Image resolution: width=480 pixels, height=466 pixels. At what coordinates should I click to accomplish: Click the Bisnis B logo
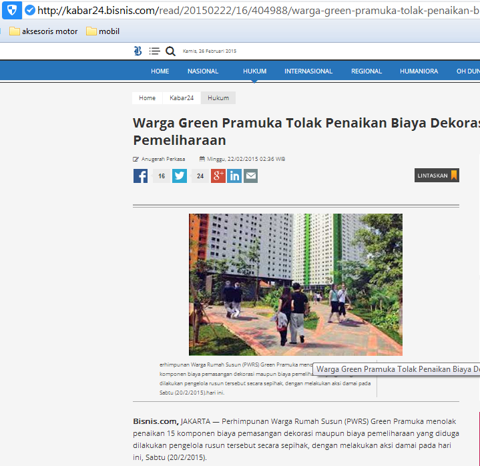138,51
